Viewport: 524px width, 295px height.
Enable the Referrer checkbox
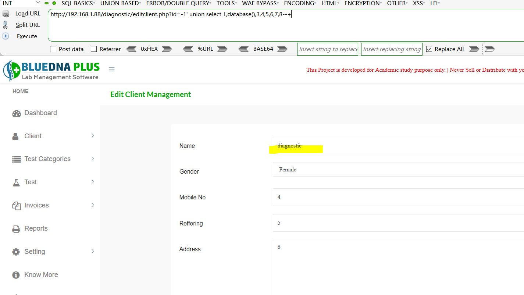tap(94, 49)
